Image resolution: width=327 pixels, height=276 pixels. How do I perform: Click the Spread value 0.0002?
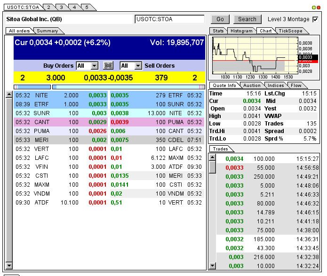point(308,131)
